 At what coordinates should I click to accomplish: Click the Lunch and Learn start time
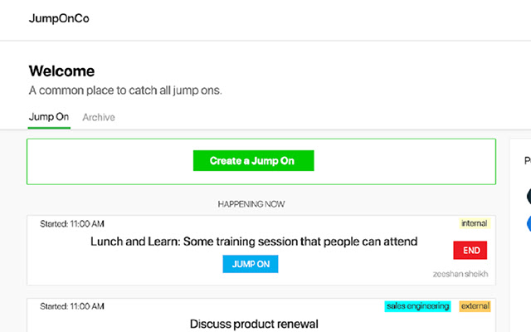click(x=71, y=223)
